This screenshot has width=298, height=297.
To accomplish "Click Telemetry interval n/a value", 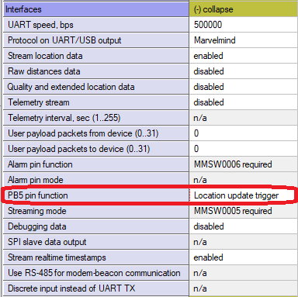I will [243, 118].
